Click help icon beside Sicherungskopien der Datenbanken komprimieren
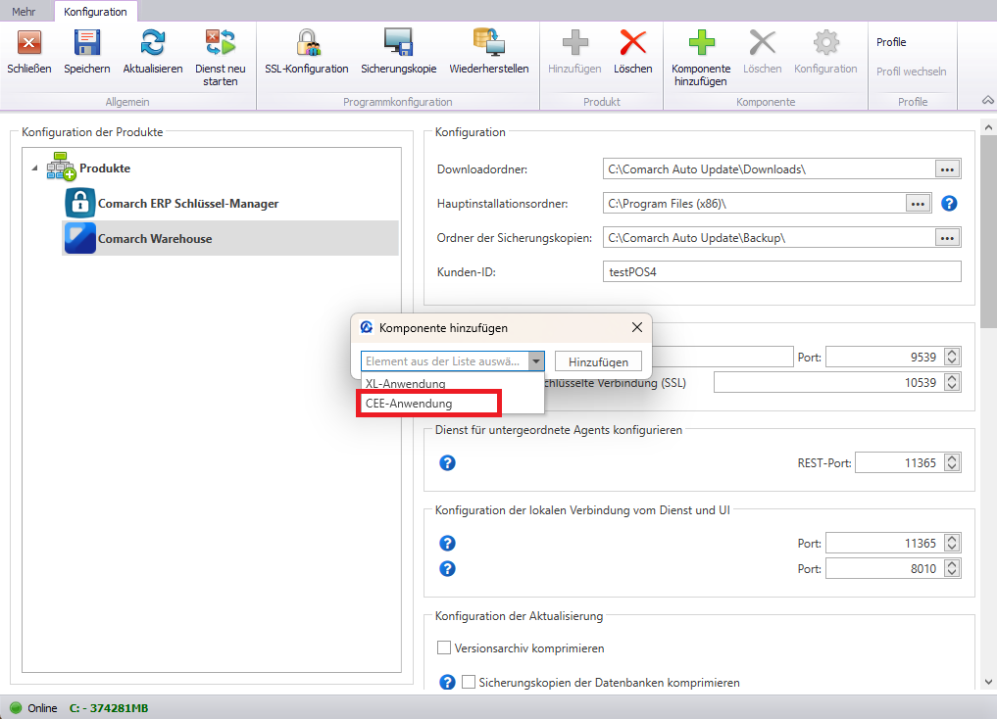Screen dimensions: 997x719 tap(447, 682)
